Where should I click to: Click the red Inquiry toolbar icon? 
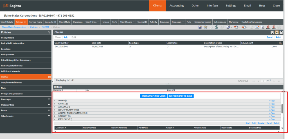[x=267, y=27]
